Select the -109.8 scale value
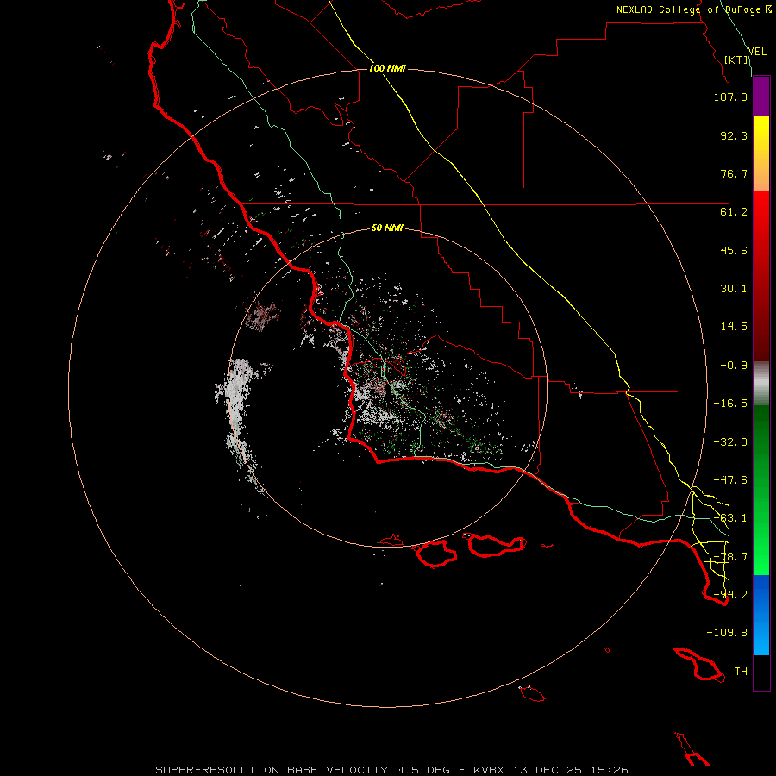Image resolution: width=776 pixels, height=776 pixels. point(727,633)
